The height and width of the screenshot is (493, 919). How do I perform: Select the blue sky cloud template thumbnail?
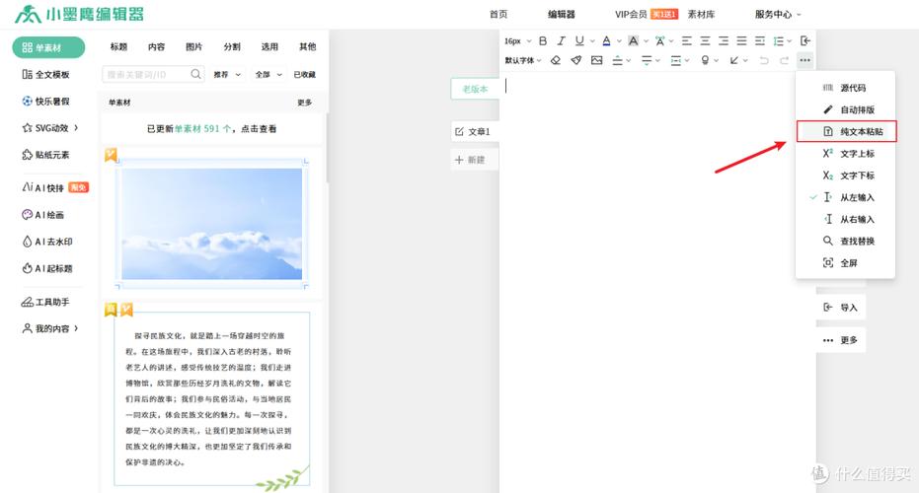[211, 224]
